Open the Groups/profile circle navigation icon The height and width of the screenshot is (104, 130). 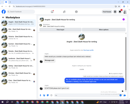coord(76,12)
